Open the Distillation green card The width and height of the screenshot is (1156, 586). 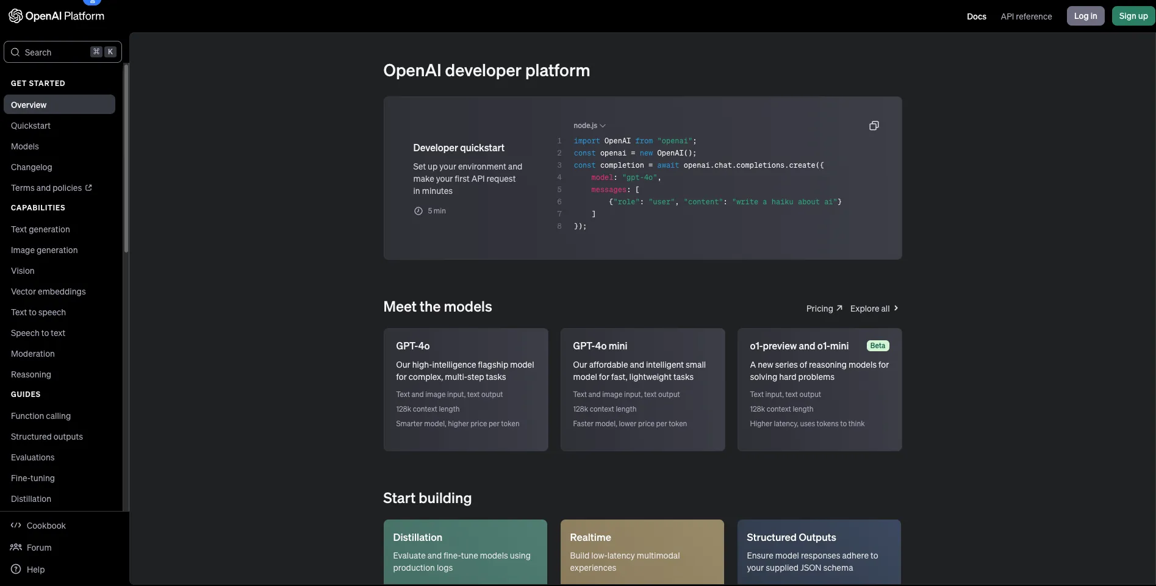(x=465, y=551)
